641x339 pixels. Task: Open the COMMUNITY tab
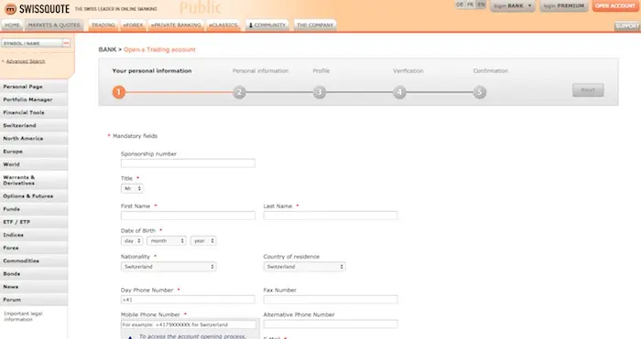pyautogui.click(x=267, y=25)
